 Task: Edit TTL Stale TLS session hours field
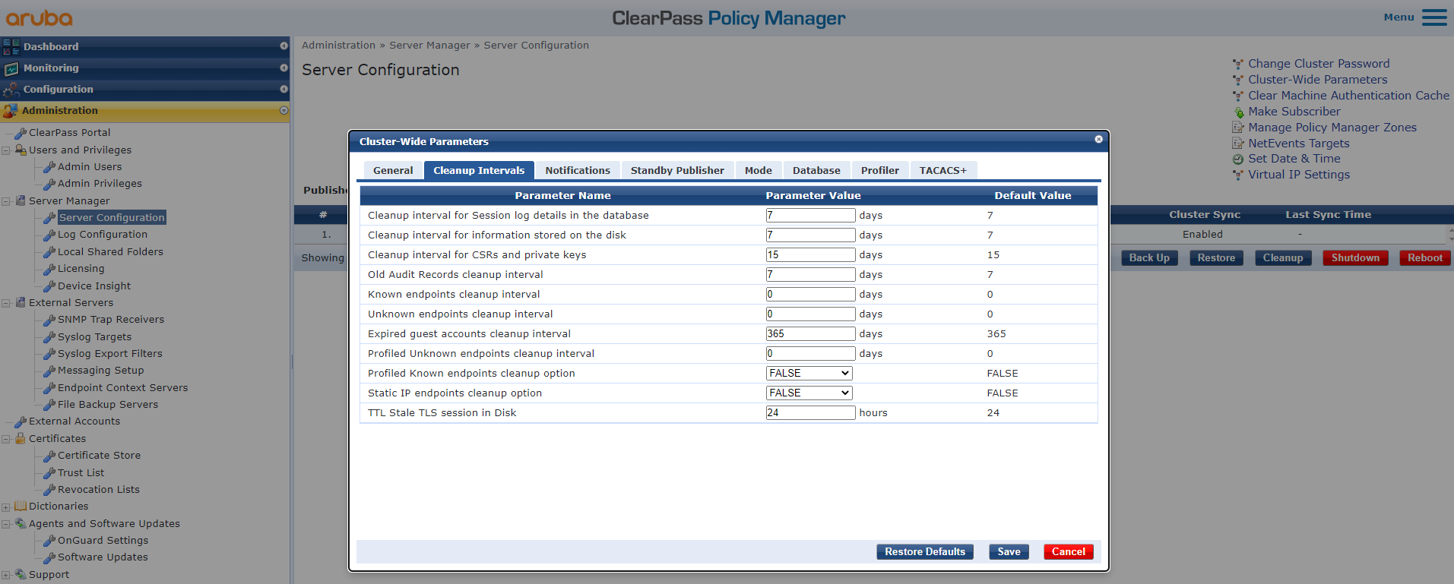coord(810,413)
